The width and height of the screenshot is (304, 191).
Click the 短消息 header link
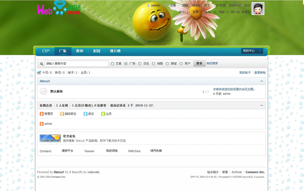tap(196, 5)
